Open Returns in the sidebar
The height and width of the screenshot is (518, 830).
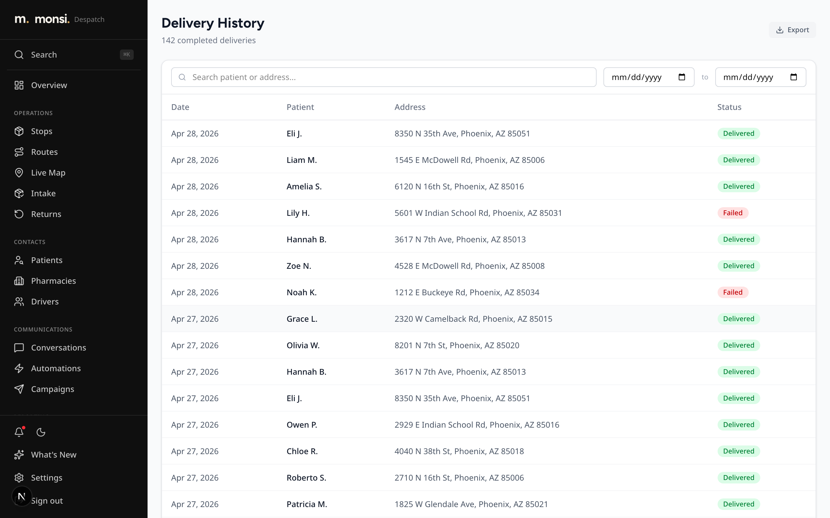click(x=74, y=214)
